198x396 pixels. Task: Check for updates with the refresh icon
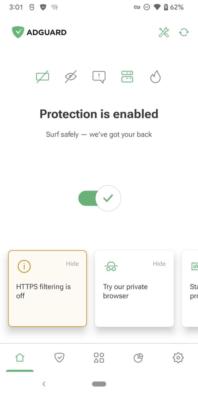(x=184, y=32)
